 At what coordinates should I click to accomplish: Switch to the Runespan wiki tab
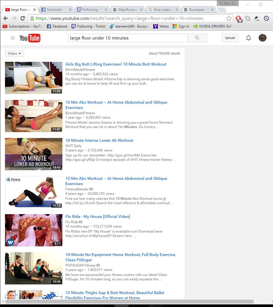197,10
